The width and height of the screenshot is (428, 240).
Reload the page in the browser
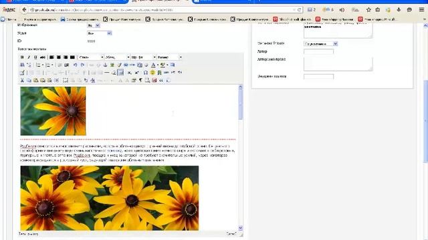coord(299,10)
